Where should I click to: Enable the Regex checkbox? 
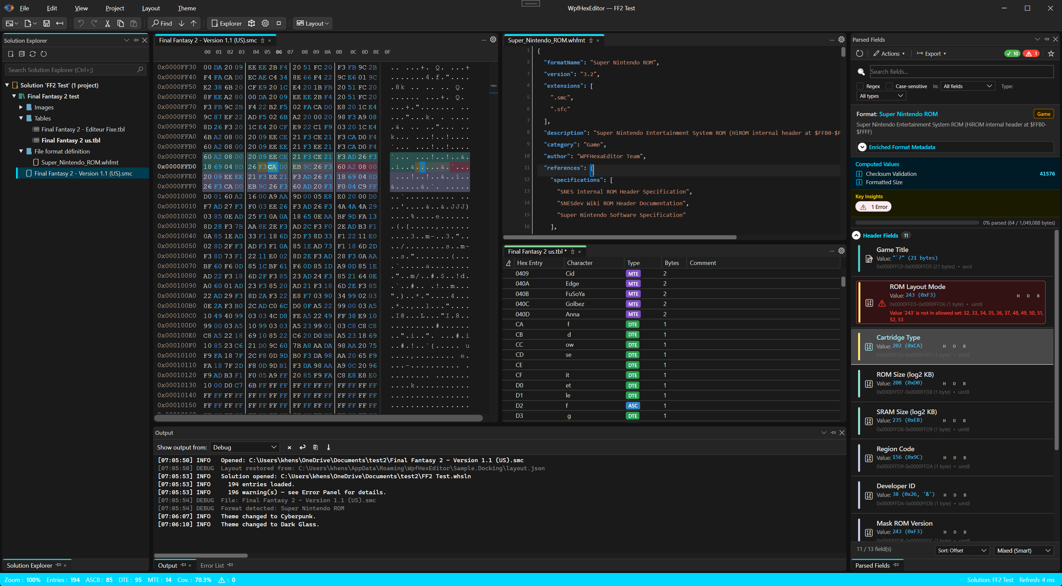click(860, 86)
